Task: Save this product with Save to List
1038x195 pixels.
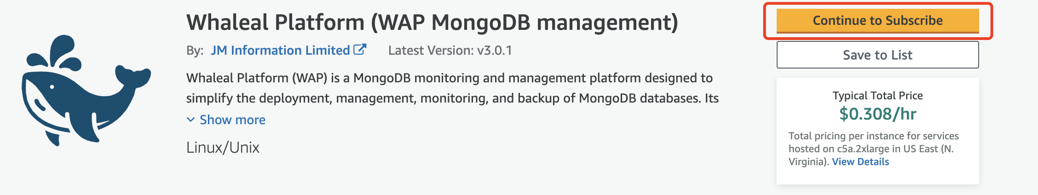Action: tap(877, 55)
